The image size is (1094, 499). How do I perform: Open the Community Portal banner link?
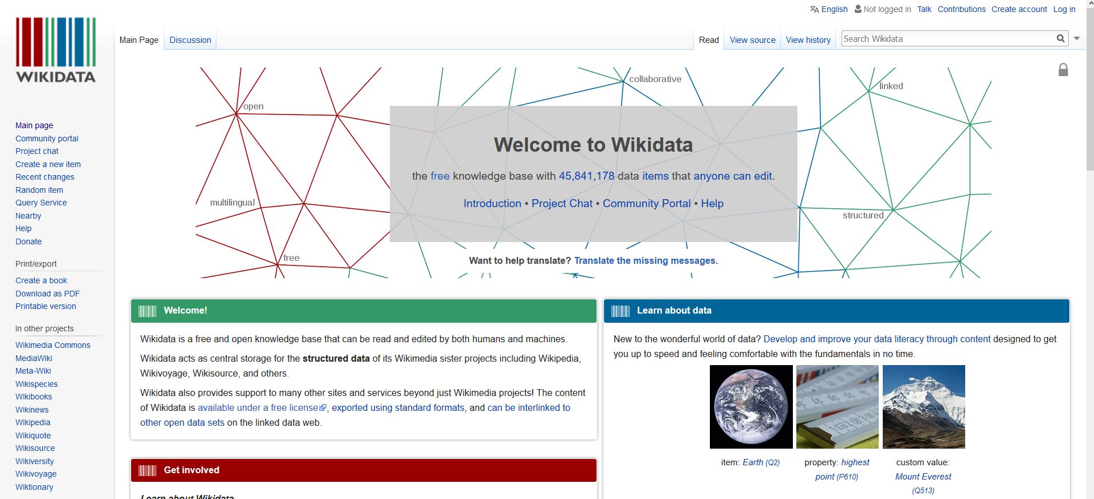[x=647, y=203]
